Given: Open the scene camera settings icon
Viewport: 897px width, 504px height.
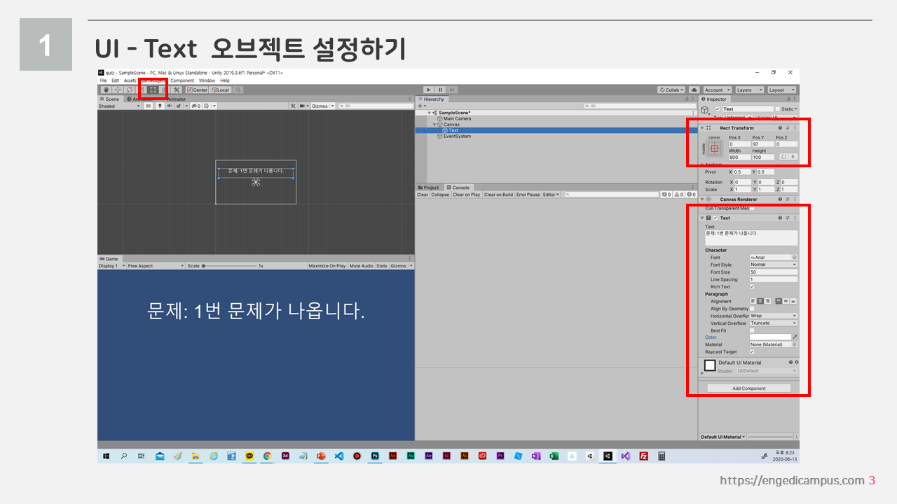Looking at the screenshot, I should tap(304, 106).
